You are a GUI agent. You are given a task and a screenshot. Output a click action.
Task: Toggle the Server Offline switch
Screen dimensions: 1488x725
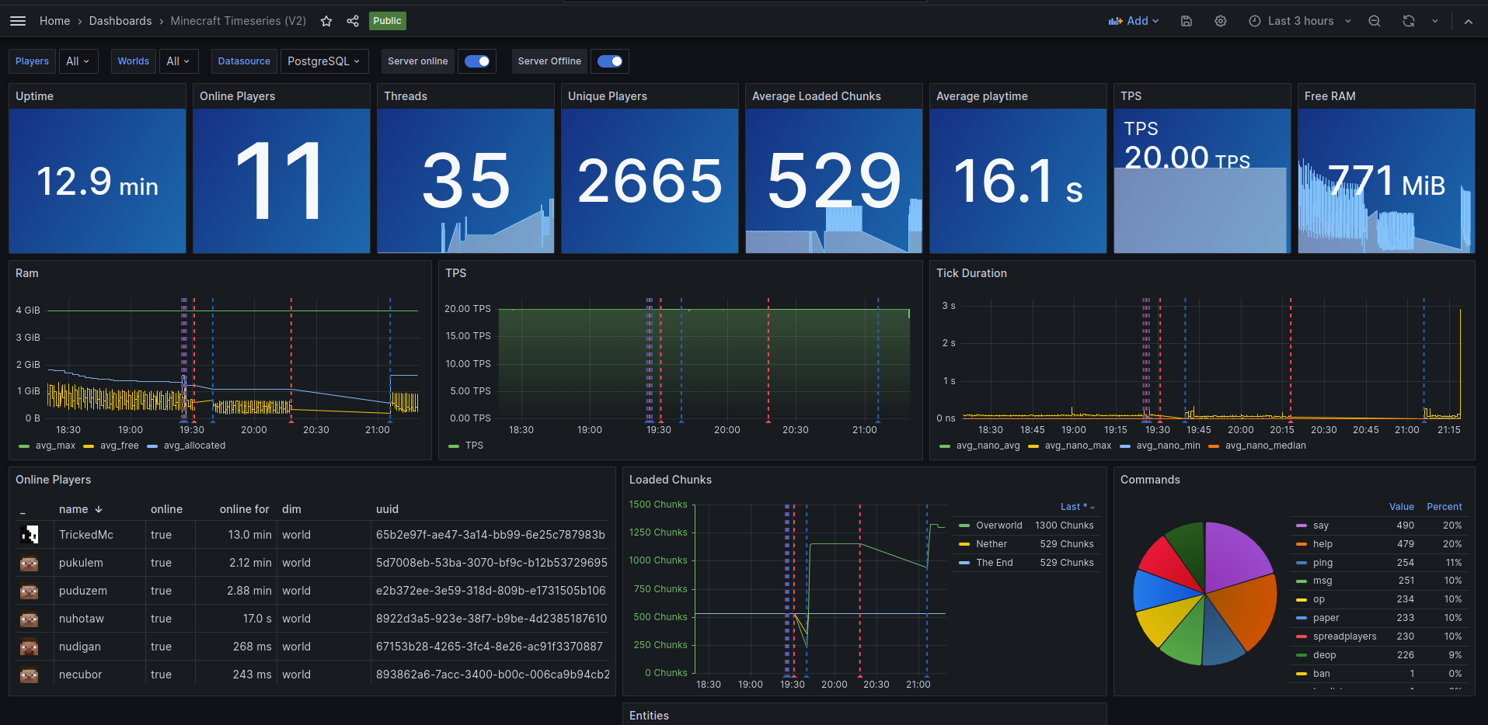coord(610,61)
